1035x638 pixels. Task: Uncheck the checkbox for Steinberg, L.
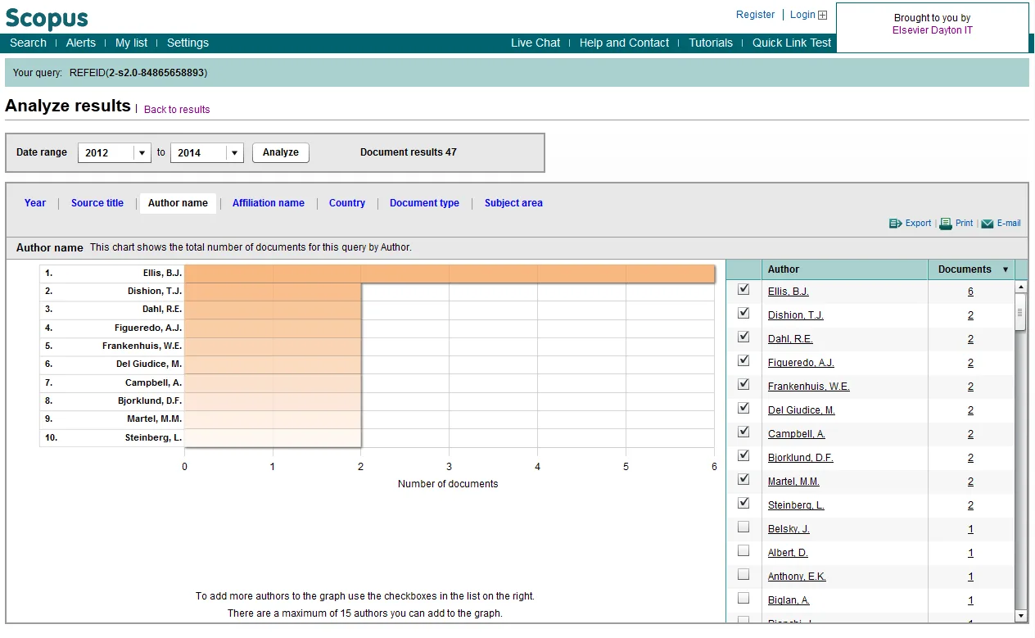tap(743, 503)
